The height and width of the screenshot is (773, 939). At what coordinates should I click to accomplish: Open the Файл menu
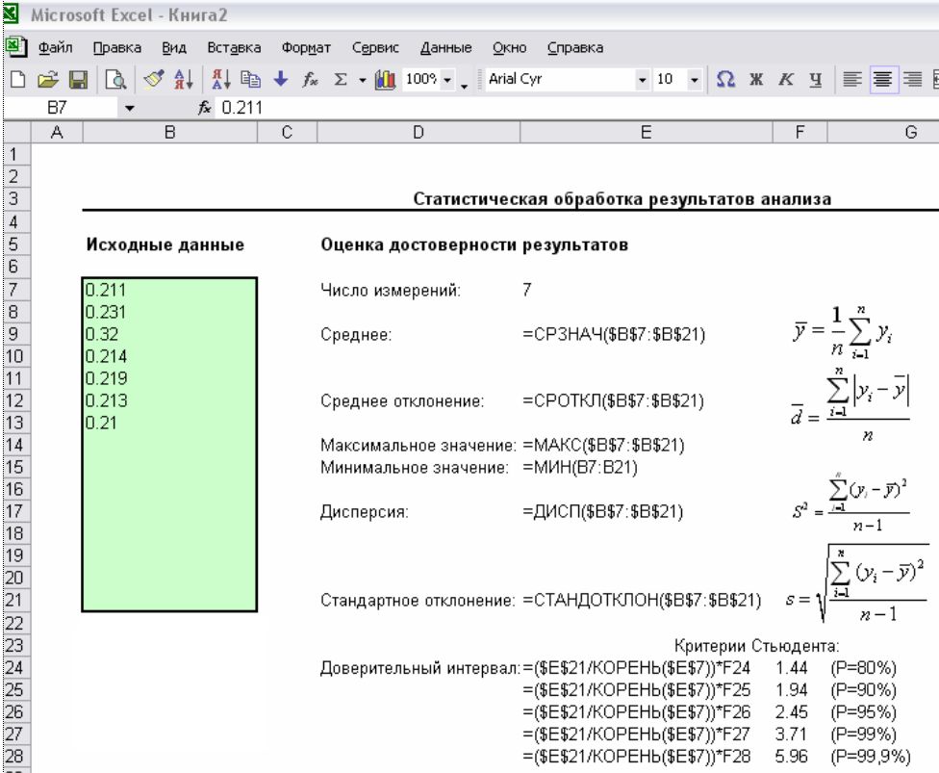(55, 47)
